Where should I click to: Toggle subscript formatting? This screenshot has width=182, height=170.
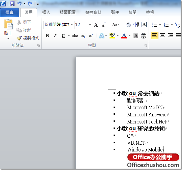pyautogui.click(x=83, y=36)
